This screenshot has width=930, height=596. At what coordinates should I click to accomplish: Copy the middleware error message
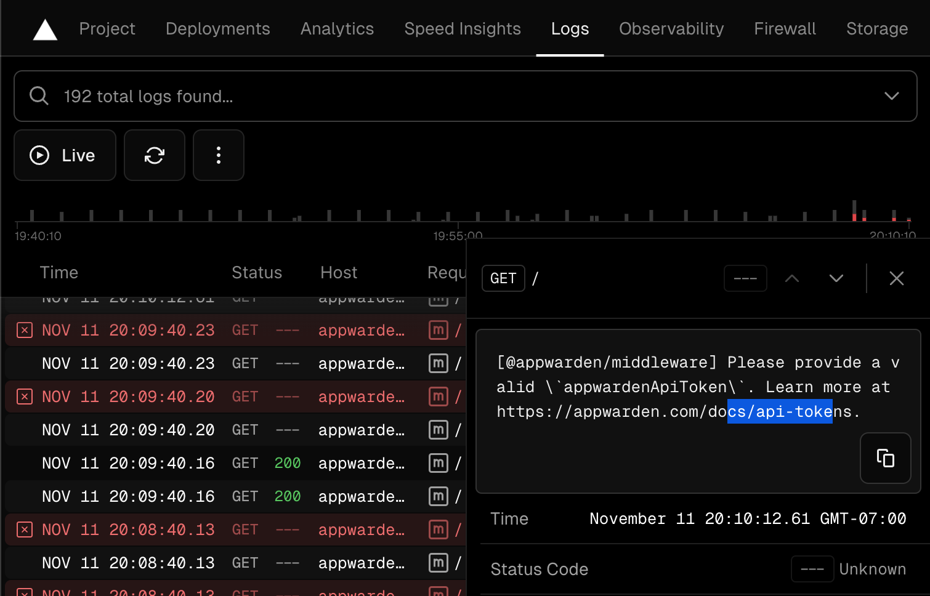[886, 458]
